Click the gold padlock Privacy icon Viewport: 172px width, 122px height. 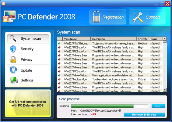[13, 59]
